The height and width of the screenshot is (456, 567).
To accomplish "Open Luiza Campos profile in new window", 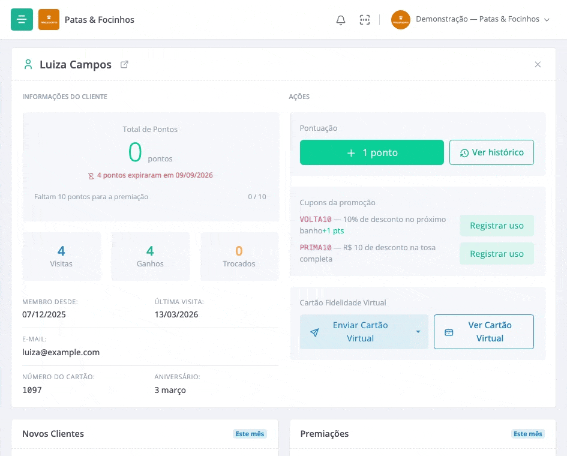I will pos(124,64).
